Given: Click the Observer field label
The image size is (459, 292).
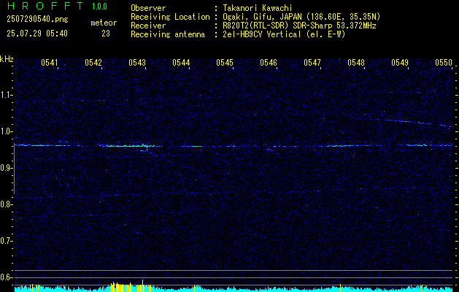Looking at the screenshot, I should (x=148, y=8).
